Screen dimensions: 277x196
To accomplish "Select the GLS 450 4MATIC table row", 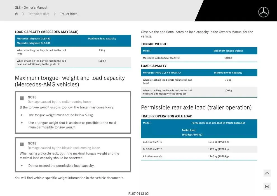I will pyautogui.click(x=199, y=142).
